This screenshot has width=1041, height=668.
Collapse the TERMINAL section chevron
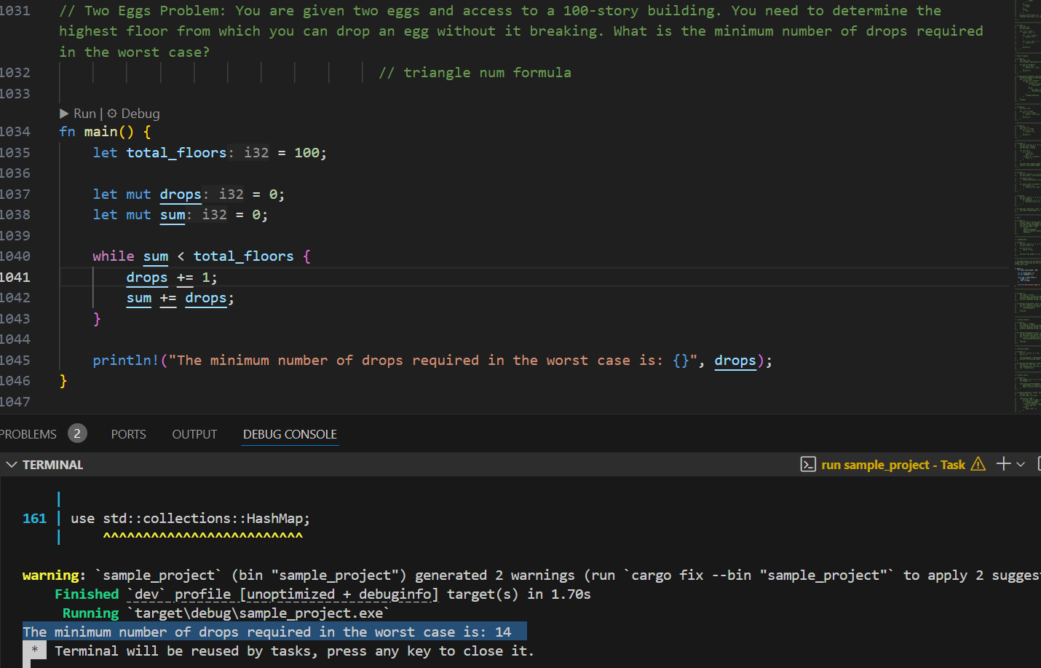(11, 465)
